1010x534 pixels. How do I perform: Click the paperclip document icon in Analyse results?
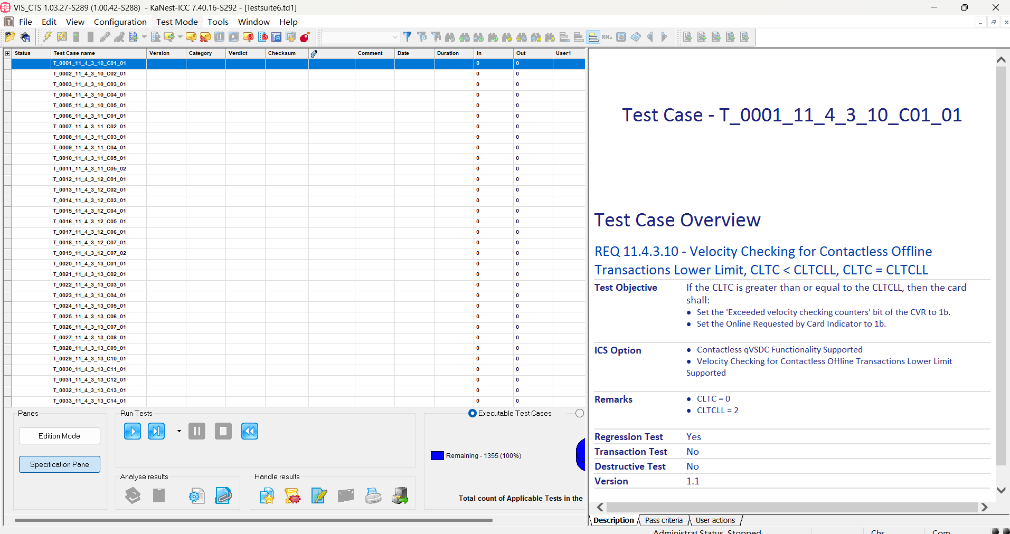[223, 495]
